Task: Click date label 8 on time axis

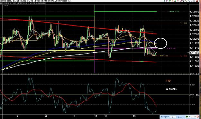Action: coord(46,116)
